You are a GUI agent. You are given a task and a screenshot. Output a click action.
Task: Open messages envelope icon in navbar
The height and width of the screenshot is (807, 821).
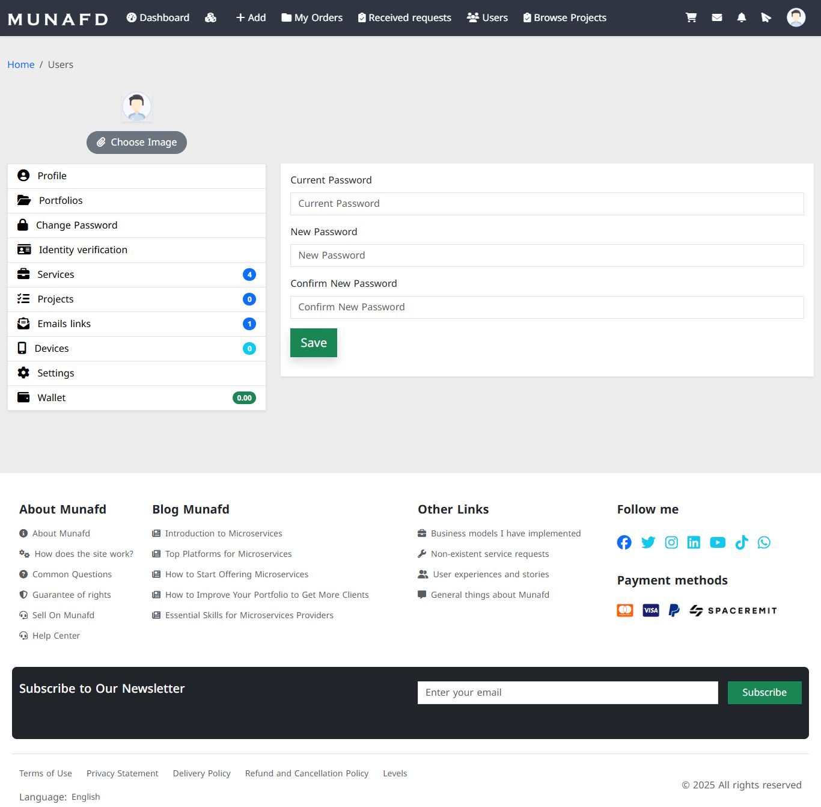[x=716, y=17]
